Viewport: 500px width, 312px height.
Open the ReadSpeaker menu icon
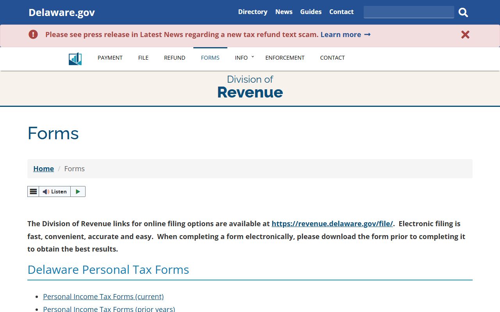33,191
